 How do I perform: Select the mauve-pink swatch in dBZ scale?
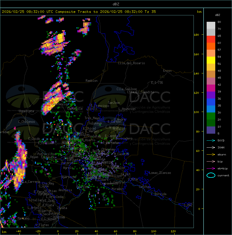click(211, 81)
